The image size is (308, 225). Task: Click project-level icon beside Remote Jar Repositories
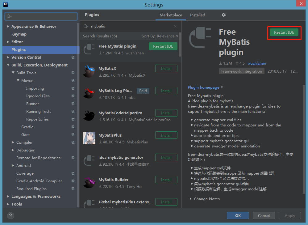click(73, 158)
